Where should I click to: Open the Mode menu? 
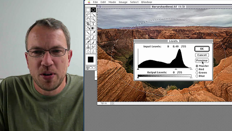click(112, 2)
